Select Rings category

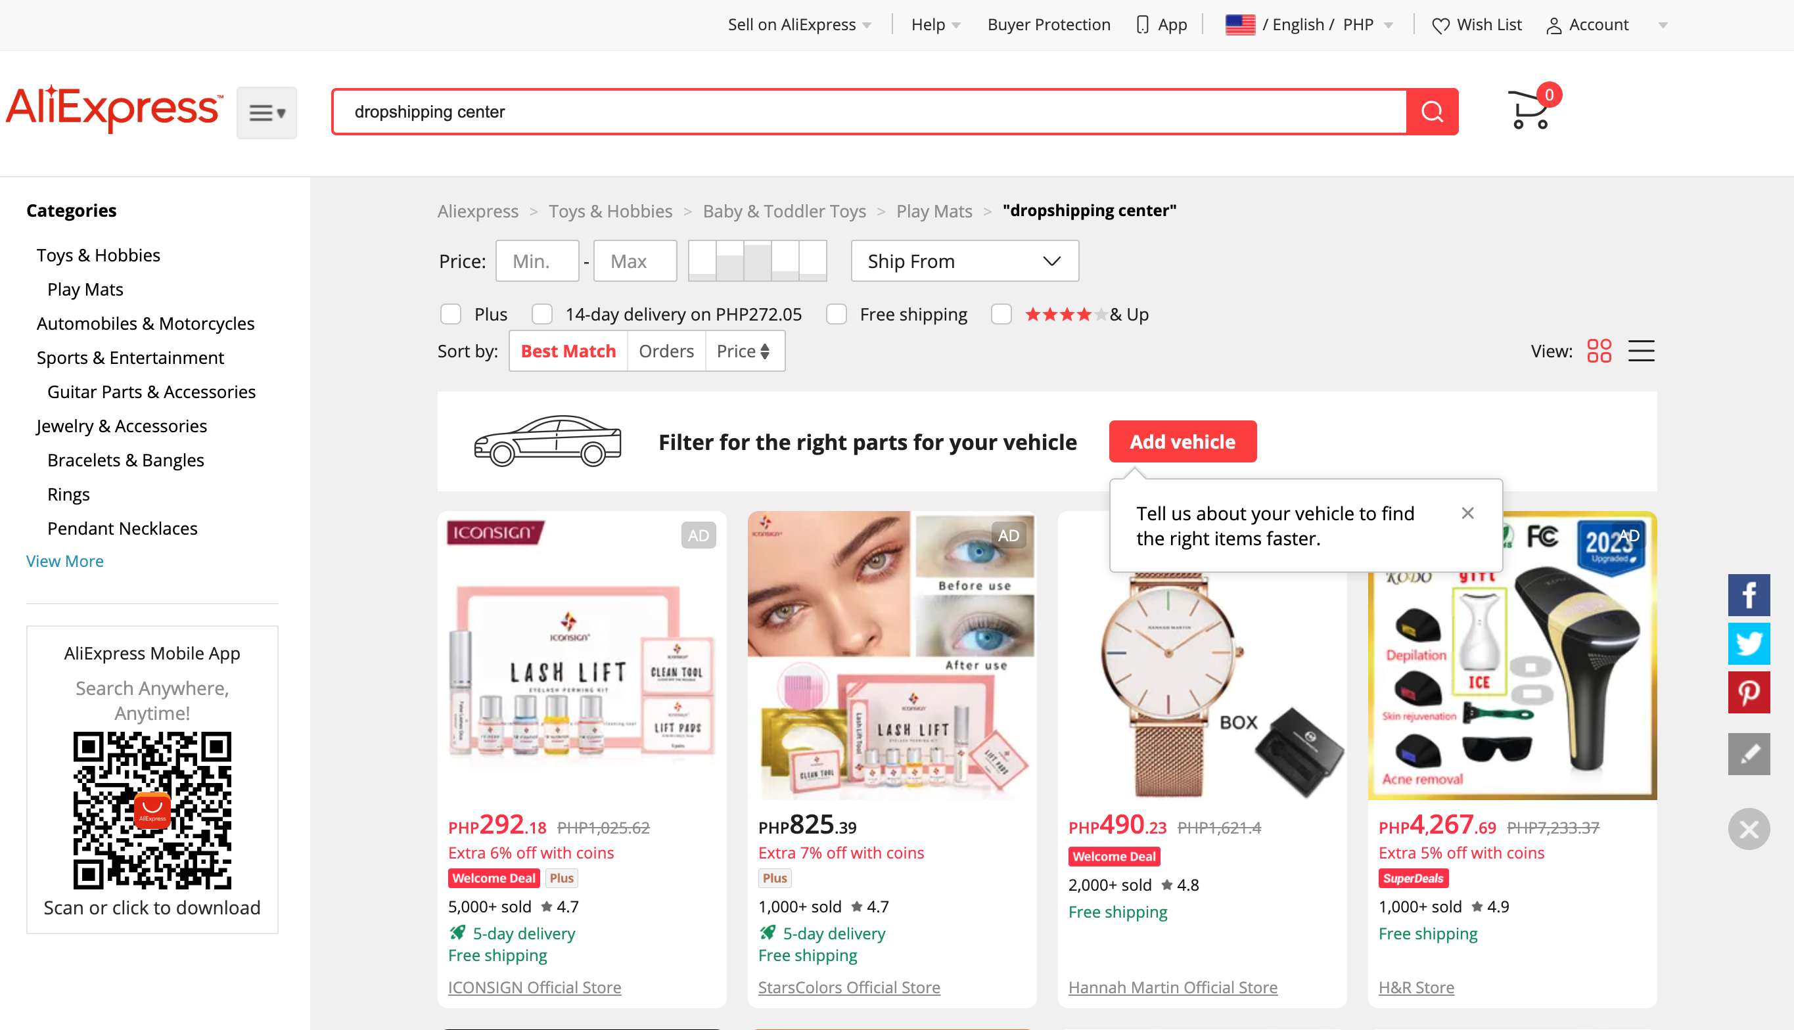coord(68,494)
